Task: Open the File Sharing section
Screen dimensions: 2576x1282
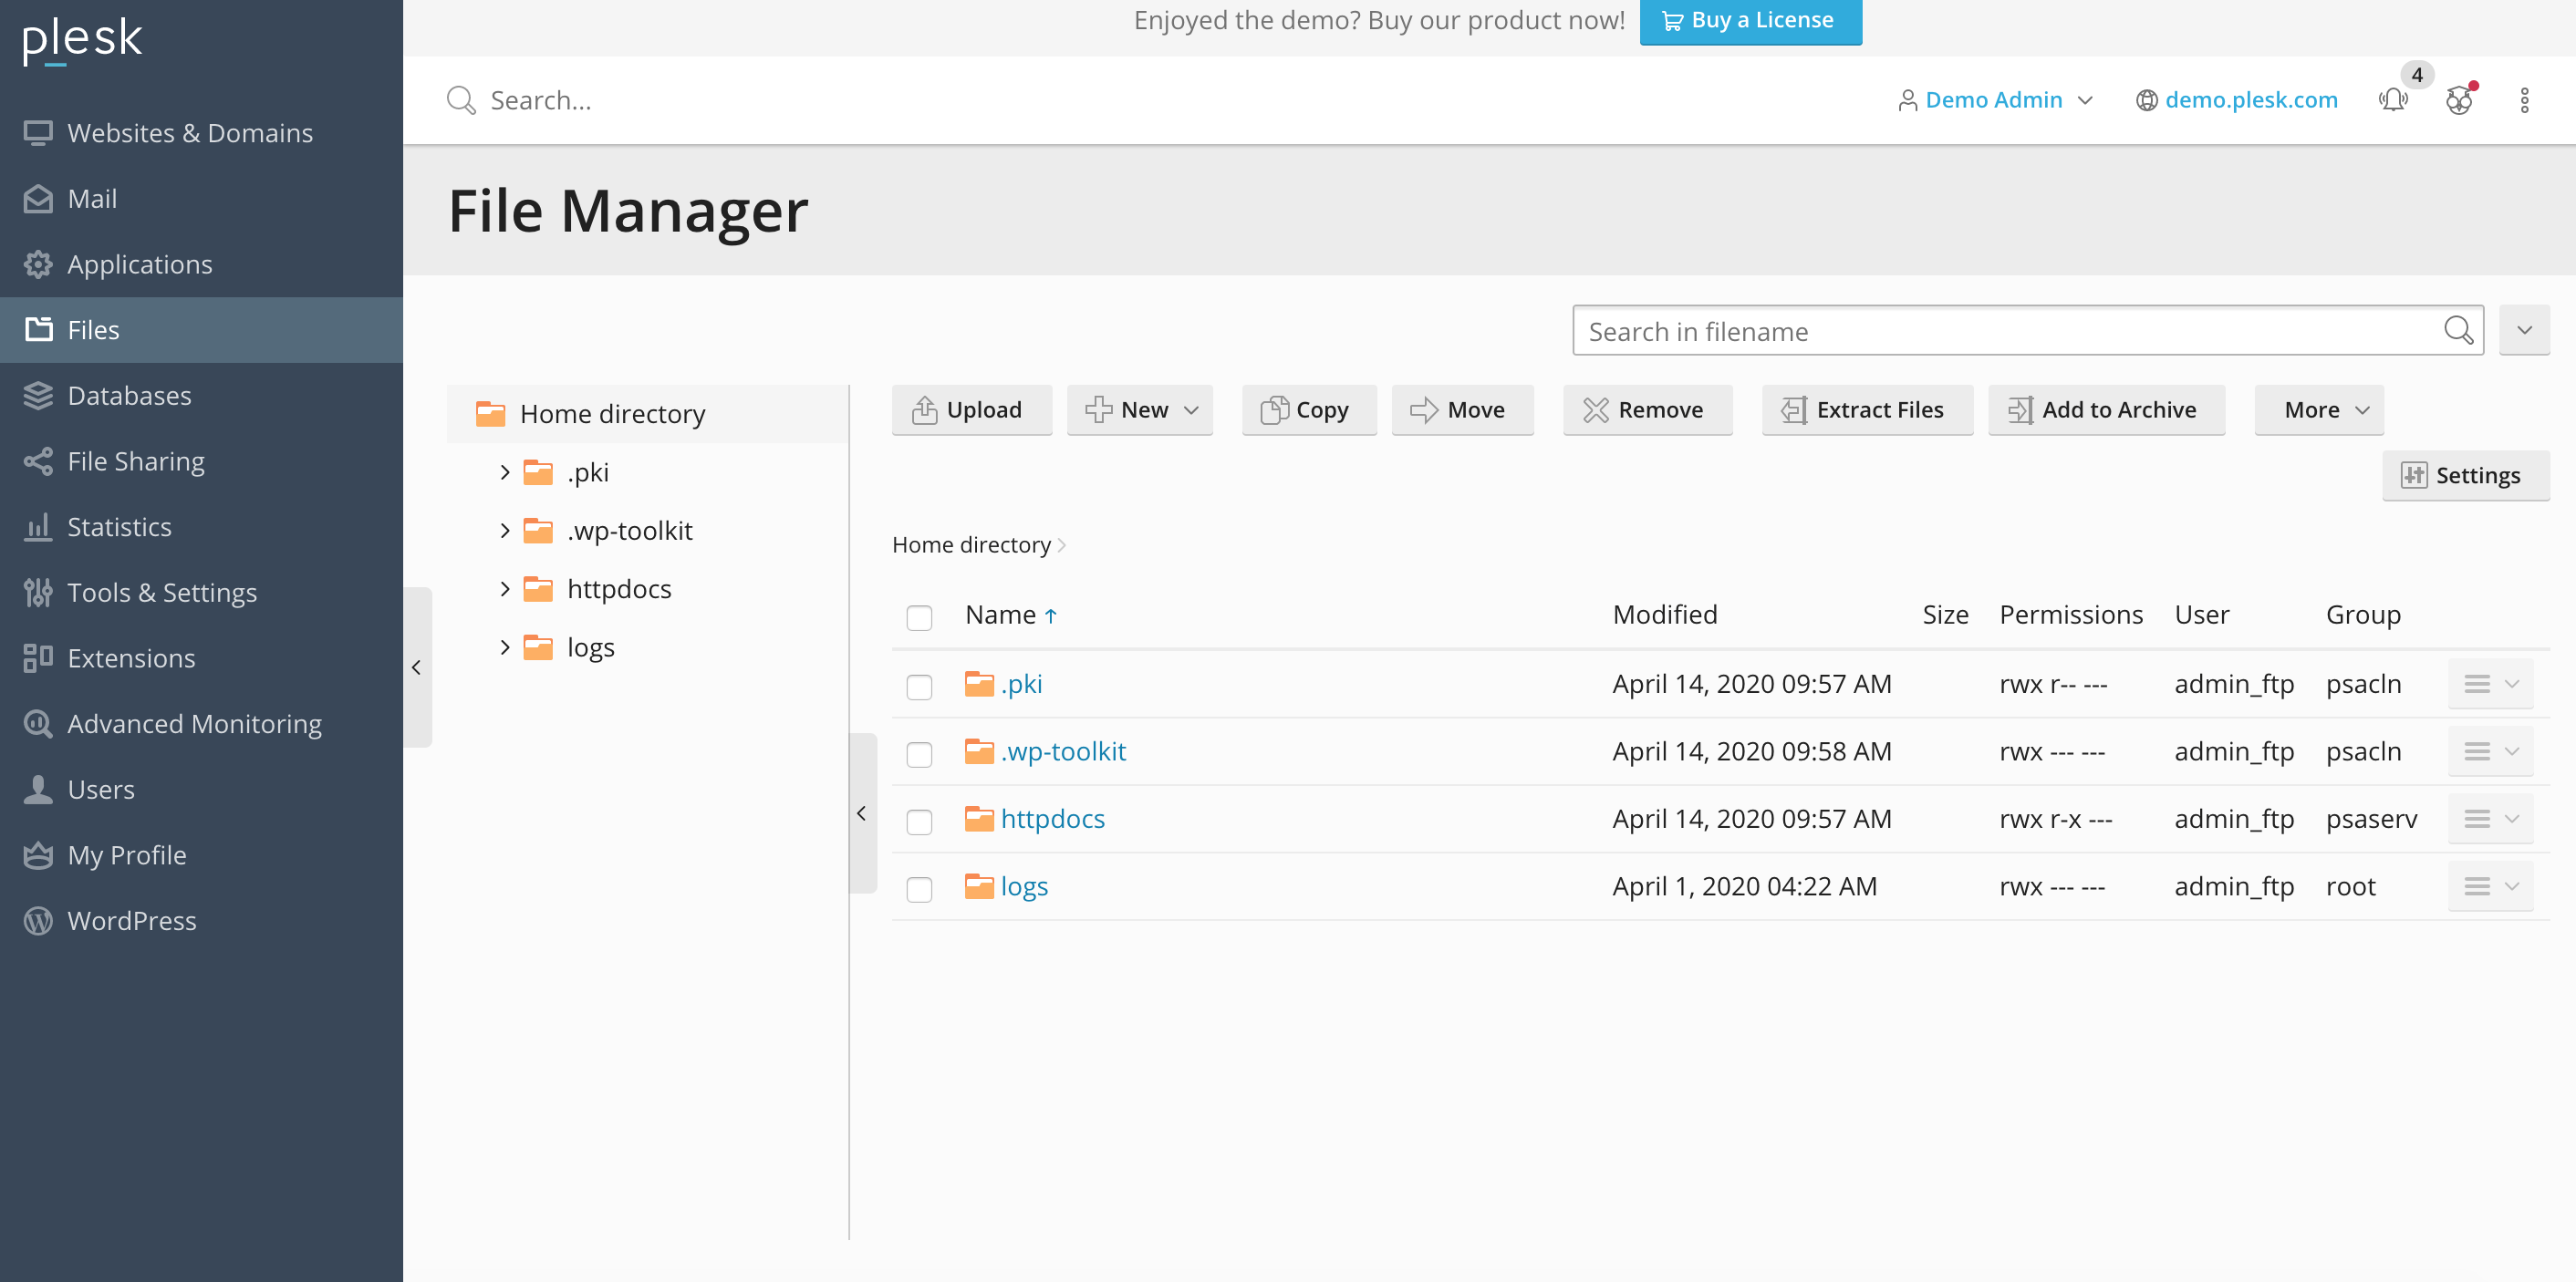Action: click(x=201, y=461)
